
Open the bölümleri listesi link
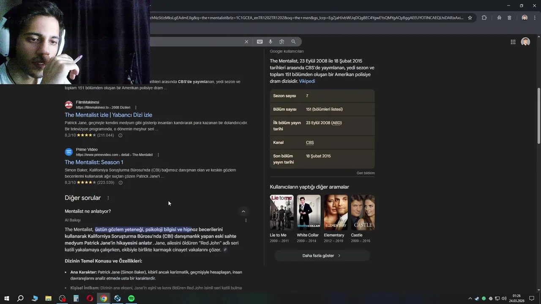click(x=327, y=109)
